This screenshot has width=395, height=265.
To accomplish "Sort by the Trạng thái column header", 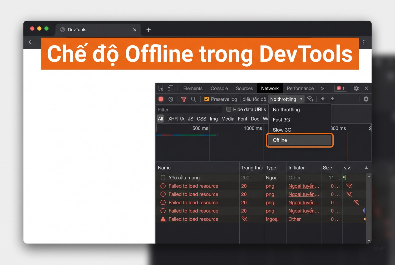I will pyautogui.click(x=252, y=168).
